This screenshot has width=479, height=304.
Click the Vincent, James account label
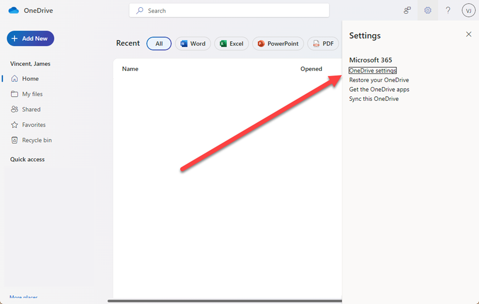click(30, 64)
